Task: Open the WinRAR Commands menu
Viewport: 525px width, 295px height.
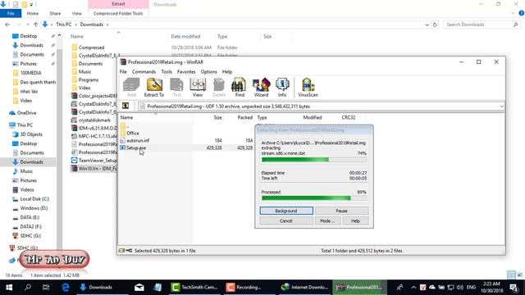Action: point(144,71)
